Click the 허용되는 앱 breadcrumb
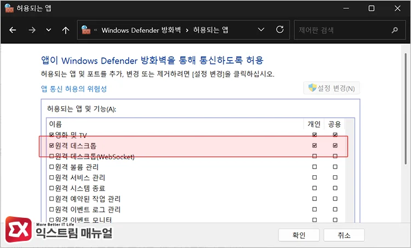 point(211,30)
